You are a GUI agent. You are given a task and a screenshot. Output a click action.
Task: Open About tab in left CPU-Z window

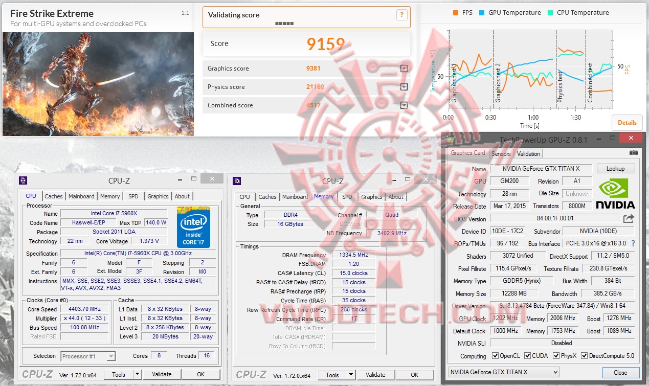click(182, 196)
